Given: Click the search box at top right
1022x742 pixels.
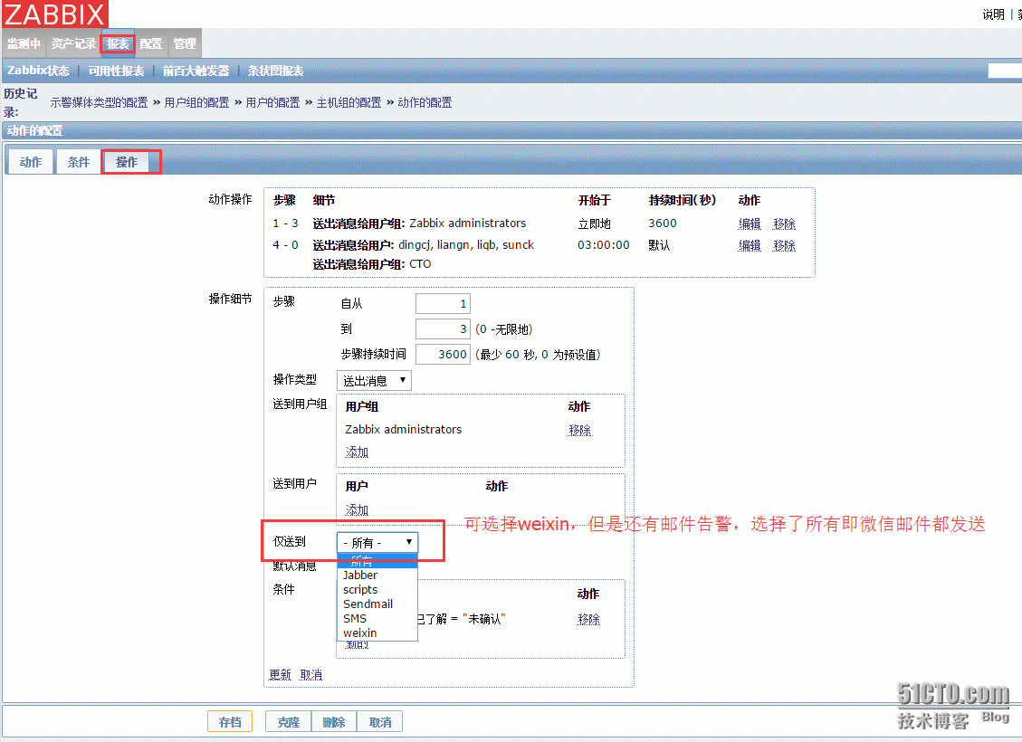Looking at the screenshot, I should [x=1005, y=71].
